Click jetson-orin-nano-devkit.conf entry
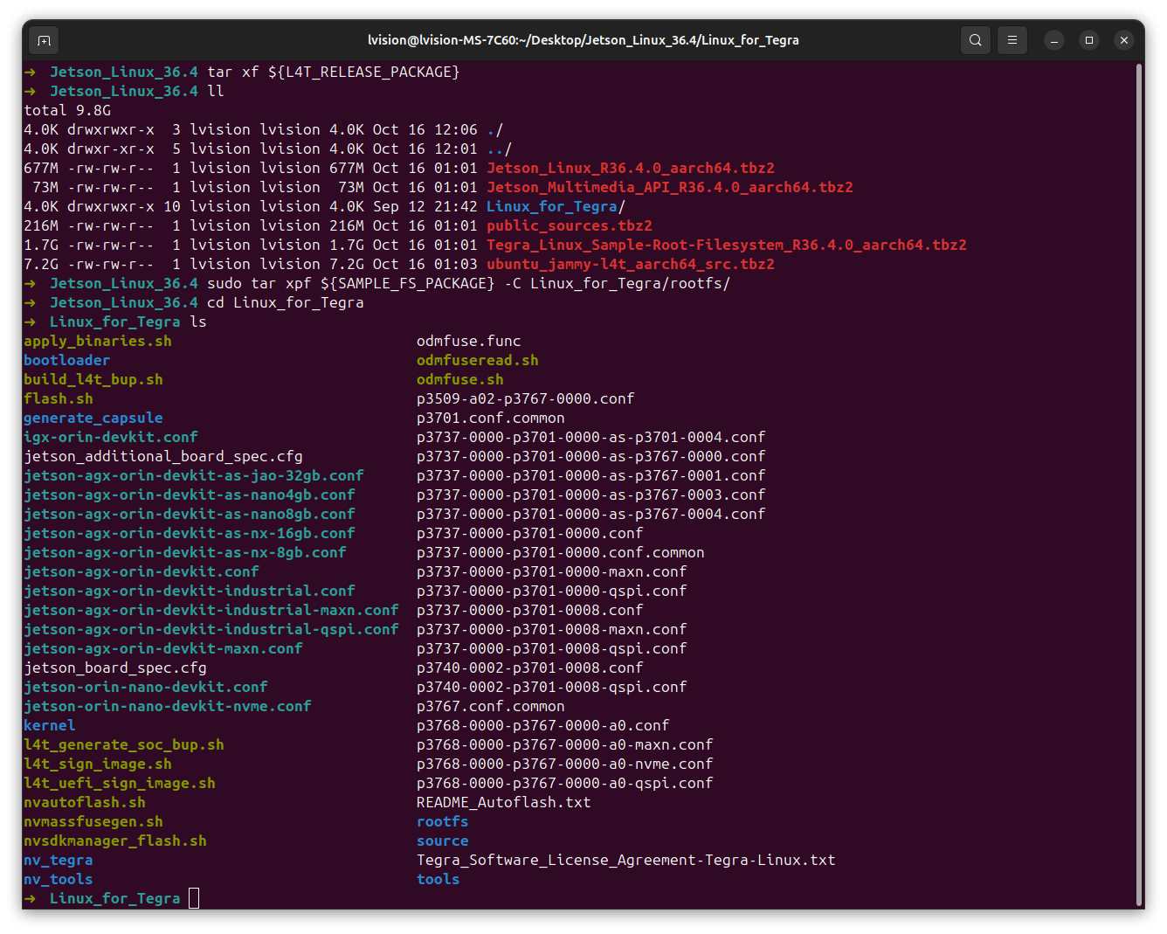The image size is (1167, 934). coord(146,687)
